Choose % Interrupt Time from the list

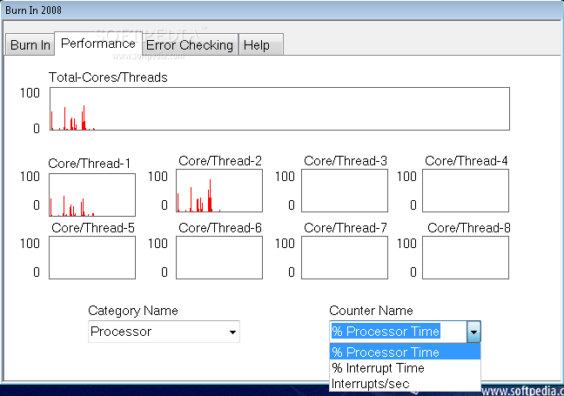pos(405,368)
